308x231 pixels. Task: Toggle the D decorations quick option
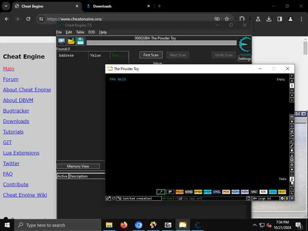tap(292, 86)
